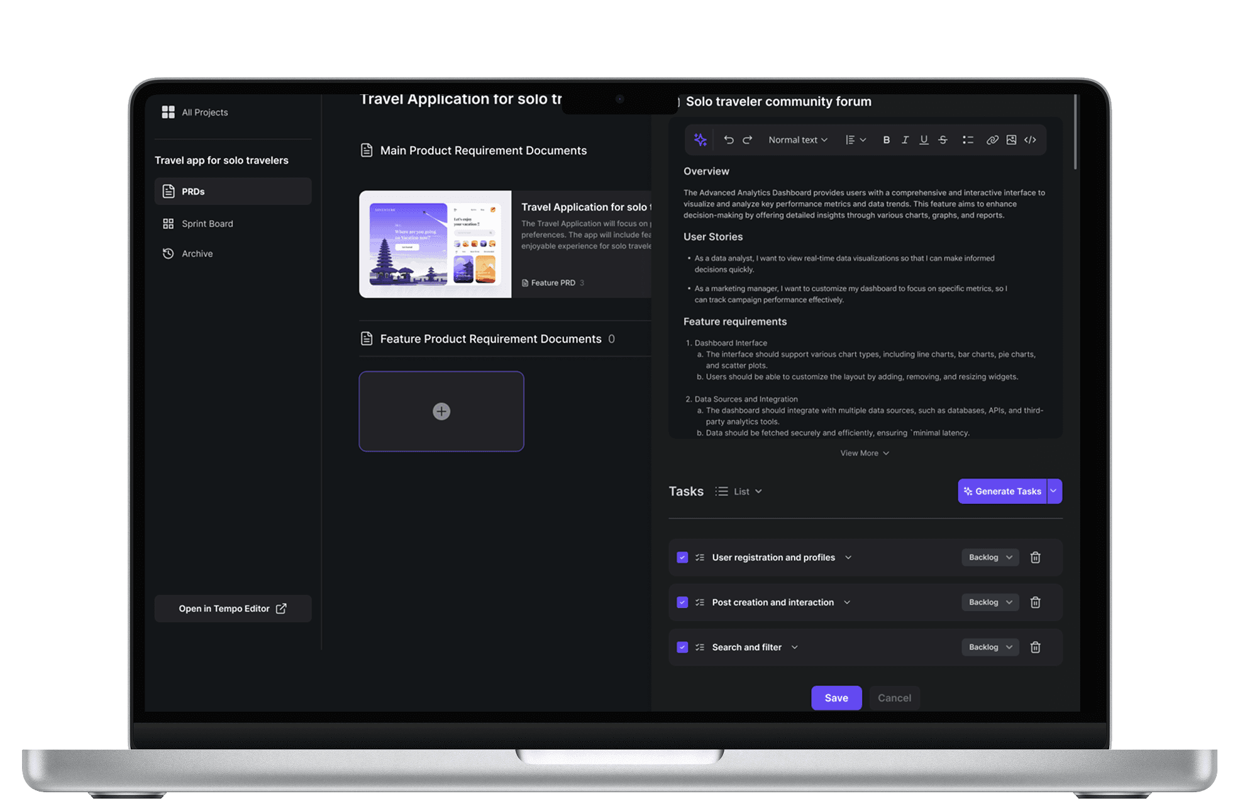This screenshot has height=806, width=1240.
Task: Uncheck User registration and profiles task
Action: click(x=682, y=557)
